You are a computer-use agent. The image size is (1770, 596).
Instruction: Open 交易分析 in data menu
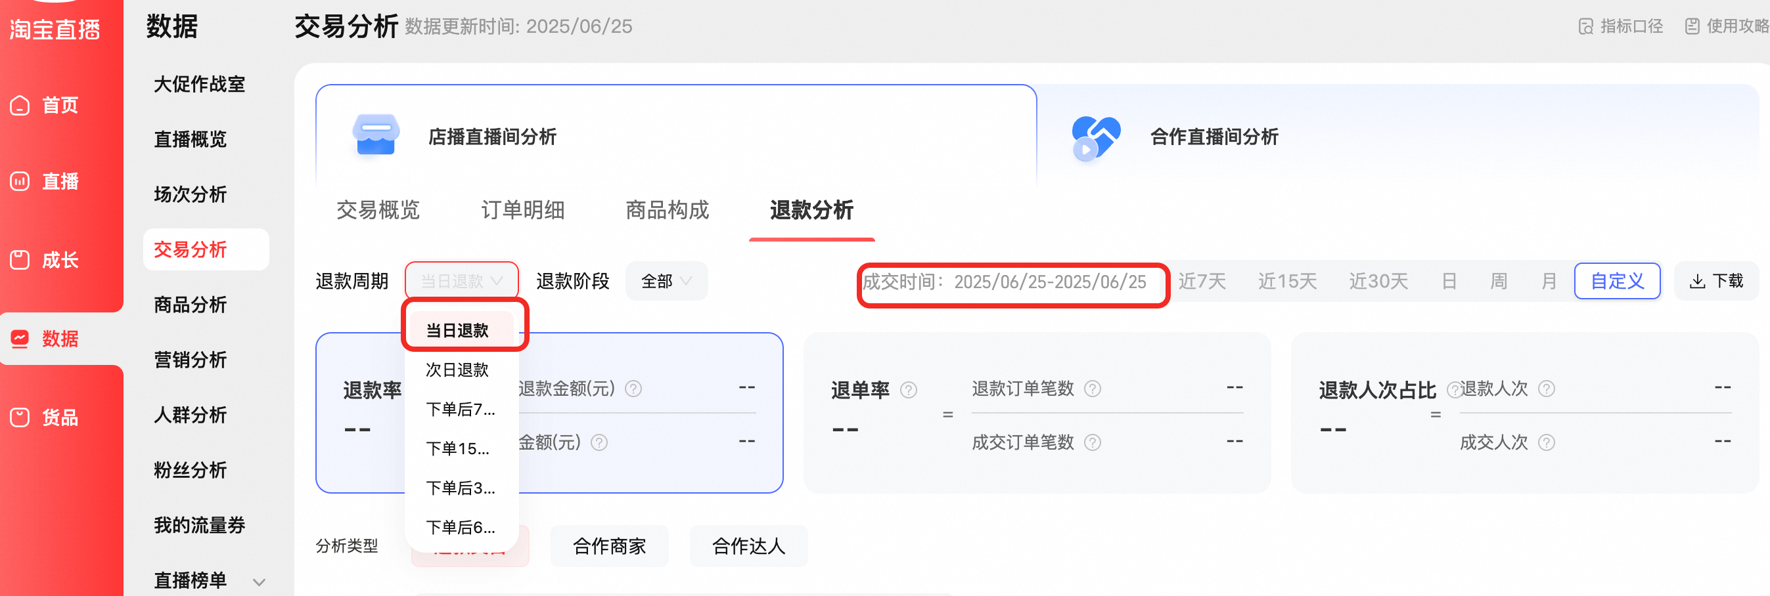[x=206, y=249]
